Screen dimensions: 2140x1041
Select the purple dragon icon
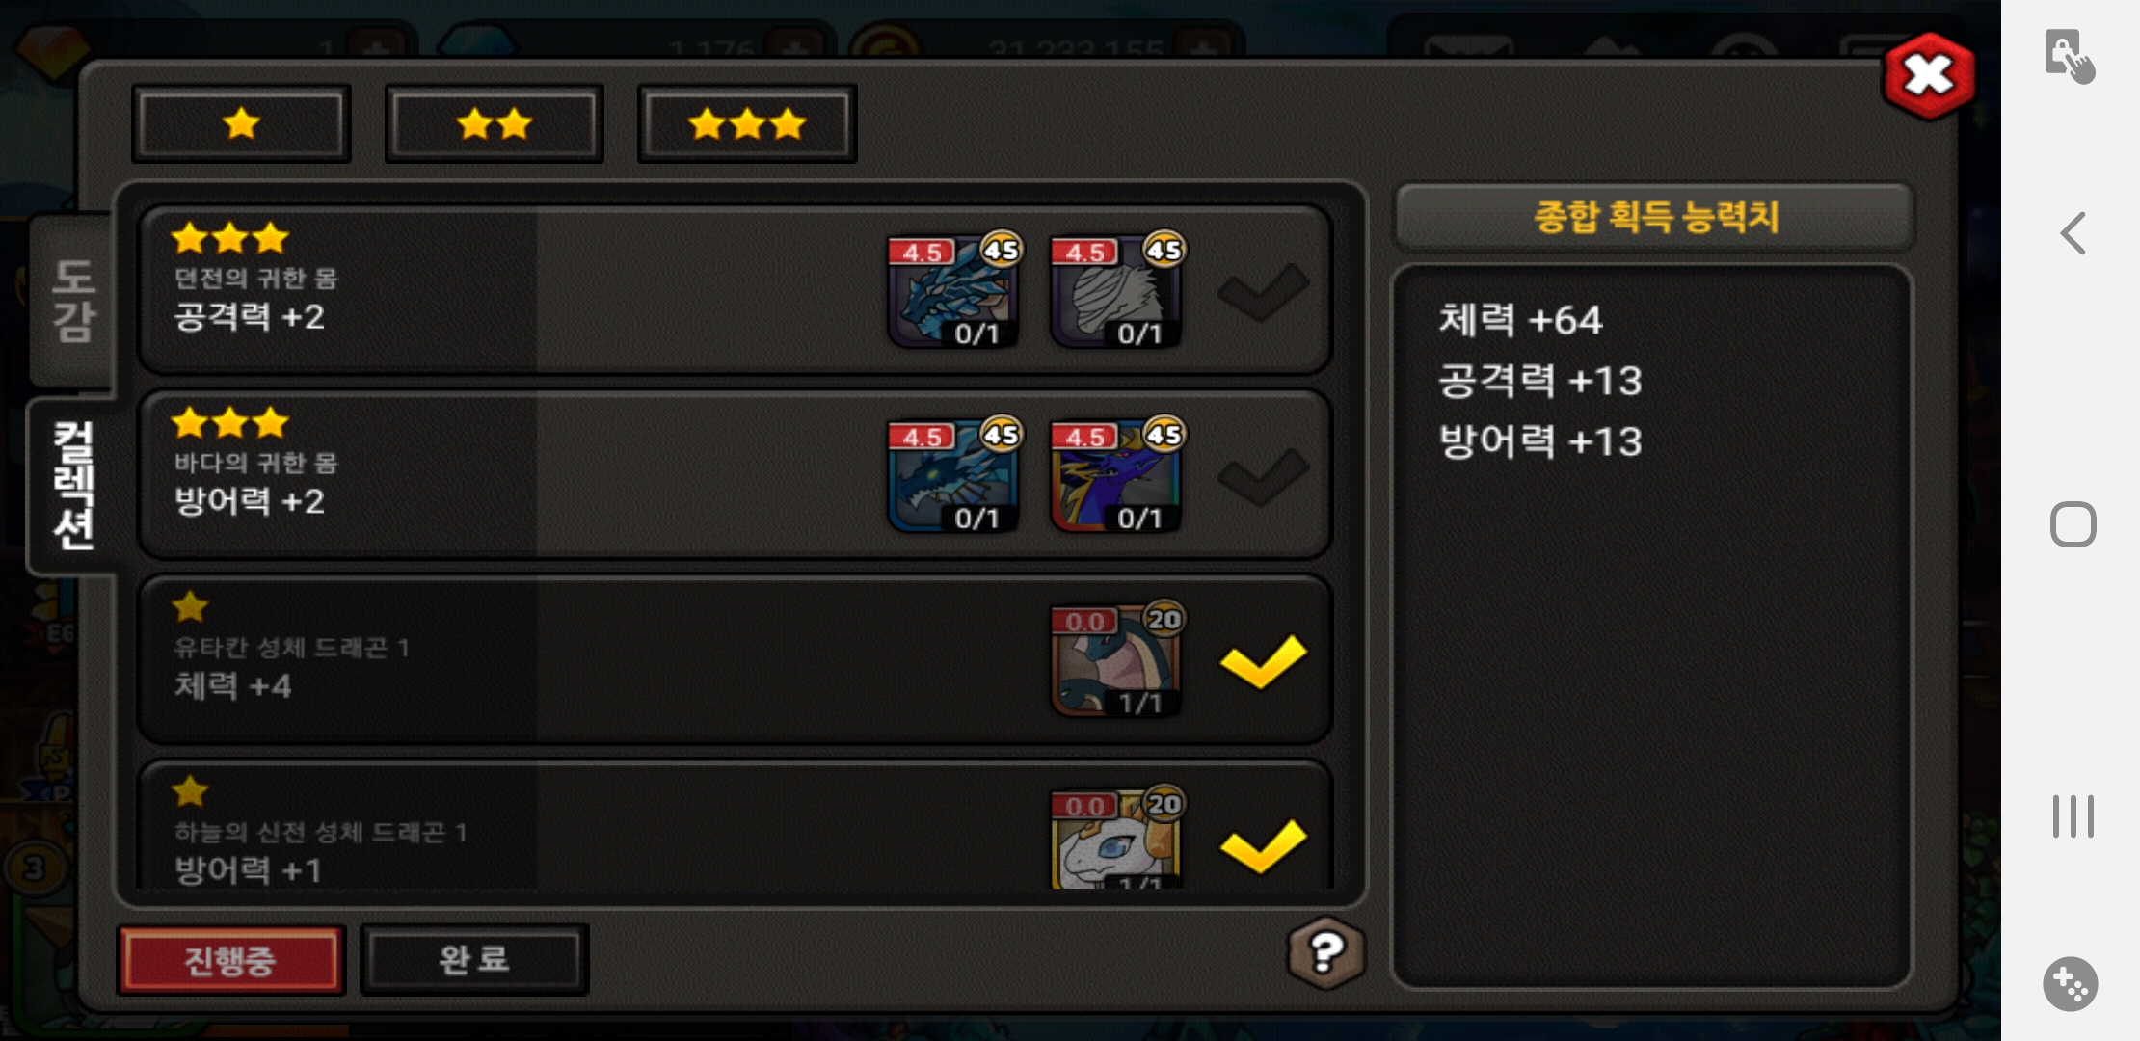(1116, 476)
